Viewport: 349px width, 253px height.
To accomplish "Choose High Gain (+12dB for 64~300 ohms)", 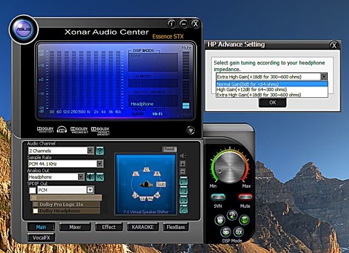I will pos(272,90).
